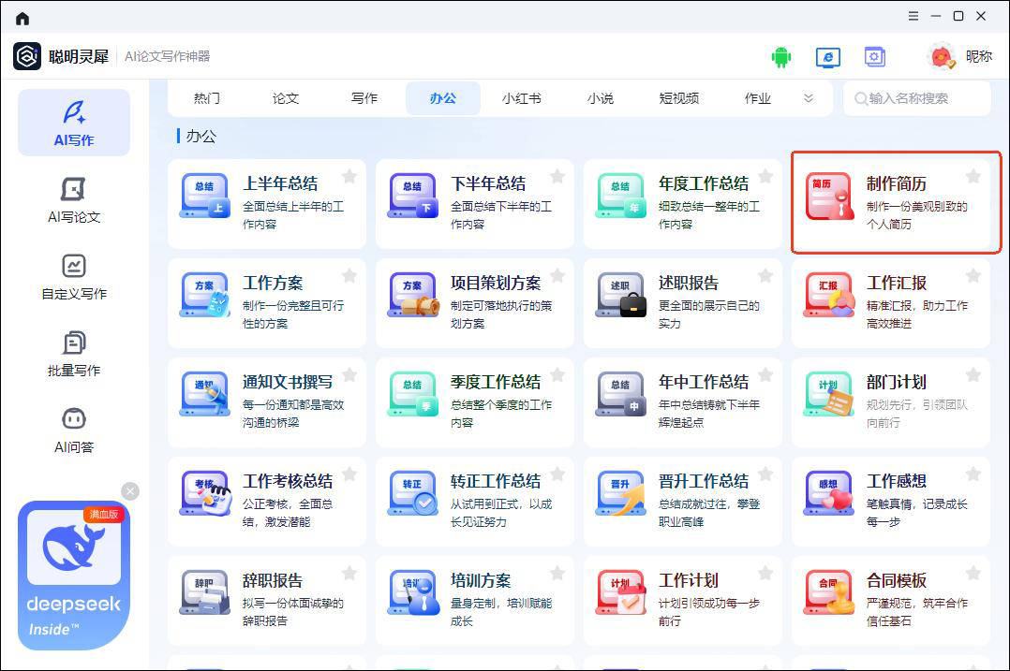Screen dimensions: 1010x671
Task: Toggle favorite star on 上半年总结
Action: [x=349, y=177]
